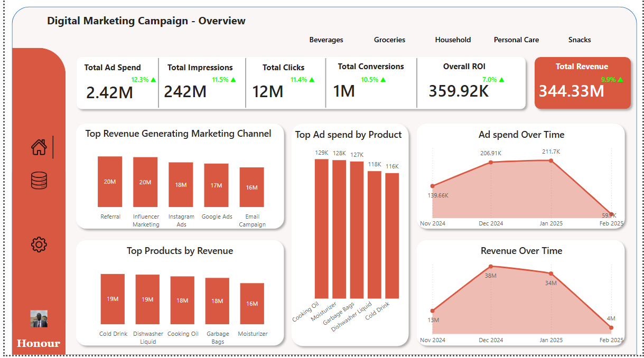The image size is (644, 358).
Task: Click the green arrow beside 7.0% Overall ROI
Action: [501, 80]
